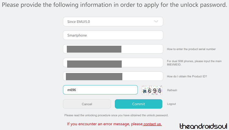Click the Logout link
Viewport: 229px width, 130px height.
click(172, 104)
